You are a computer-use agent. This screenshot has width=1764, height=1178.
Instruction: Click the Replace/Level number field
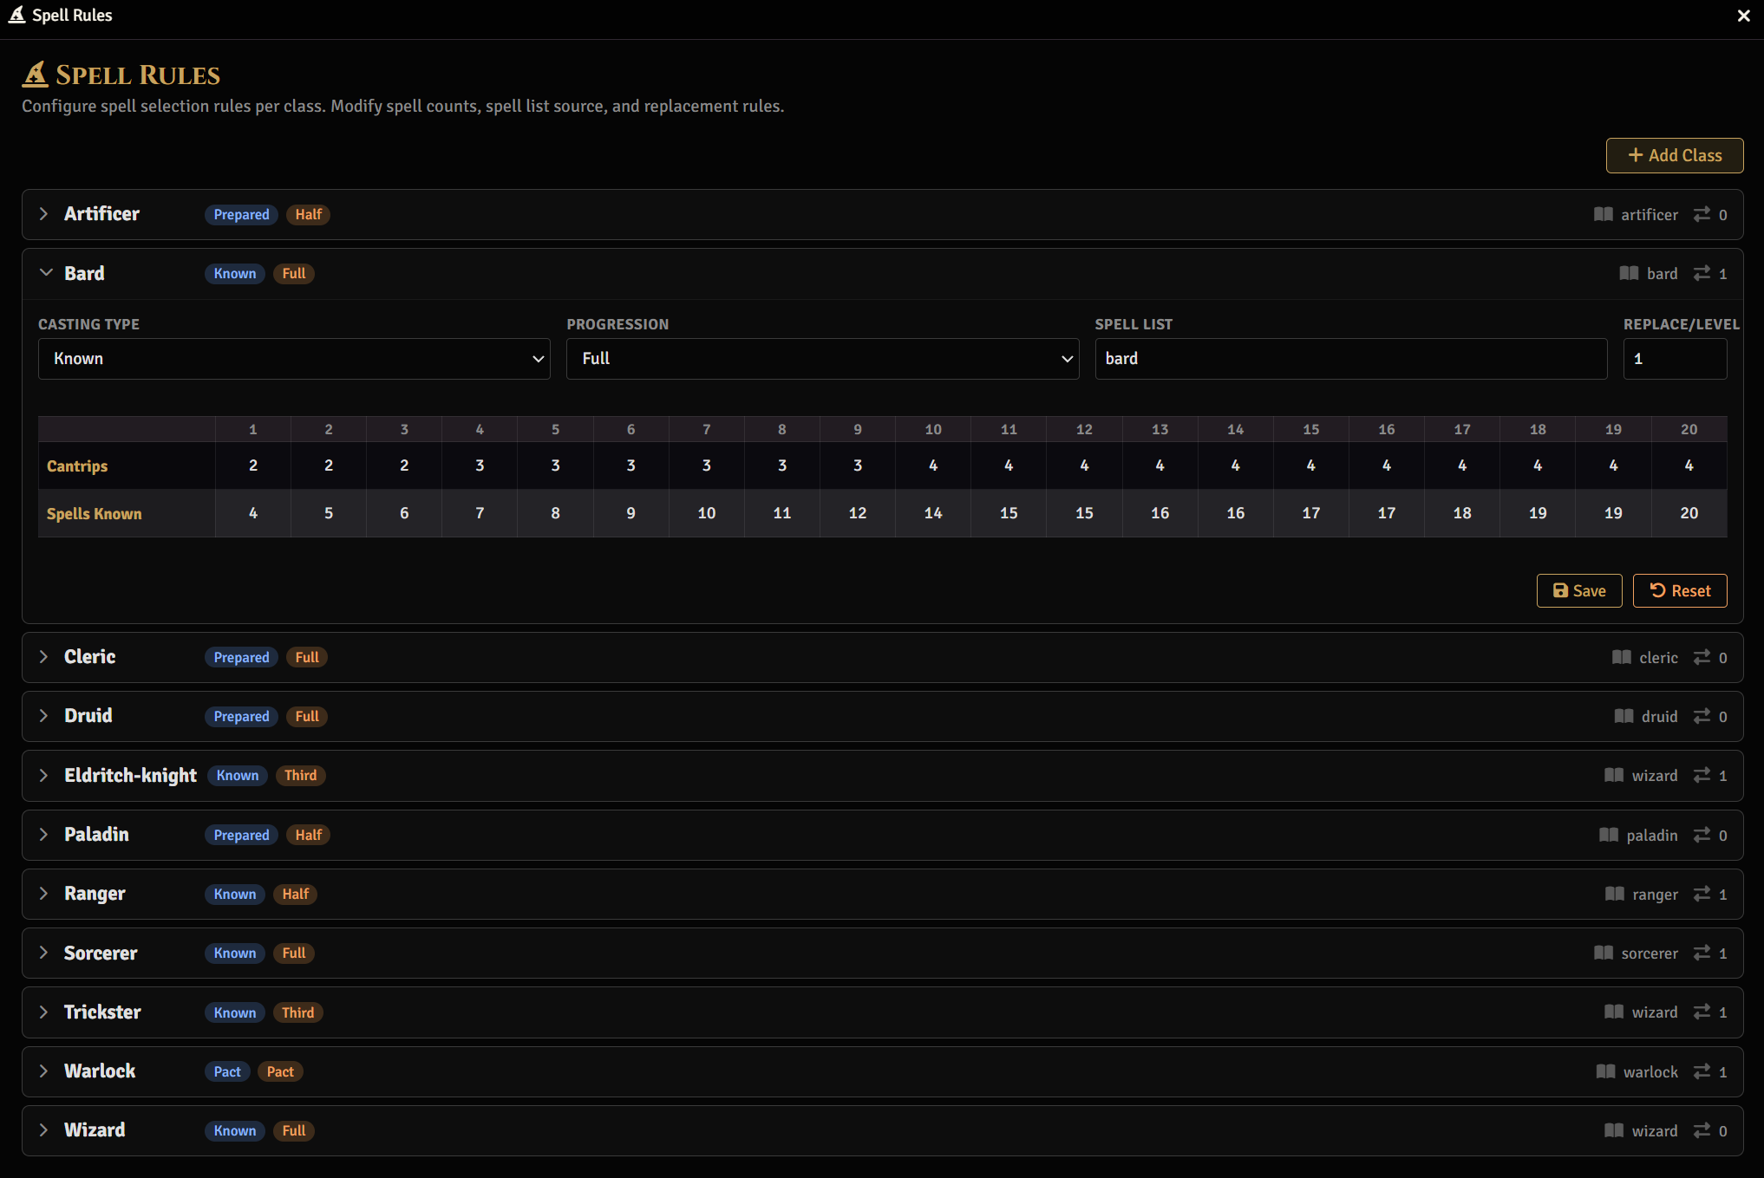coord(1674,359)
